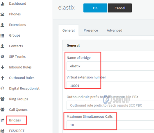
Task: Select Bridges in the sidebar
Action: coord(15,120)
